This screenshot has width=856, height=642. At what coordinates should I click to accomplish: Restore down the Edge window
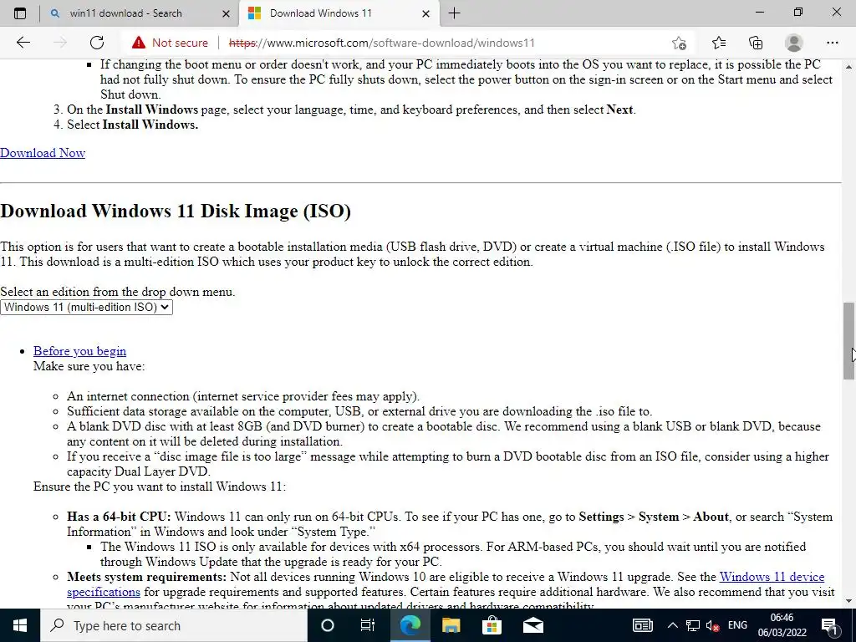coord(798,12)
